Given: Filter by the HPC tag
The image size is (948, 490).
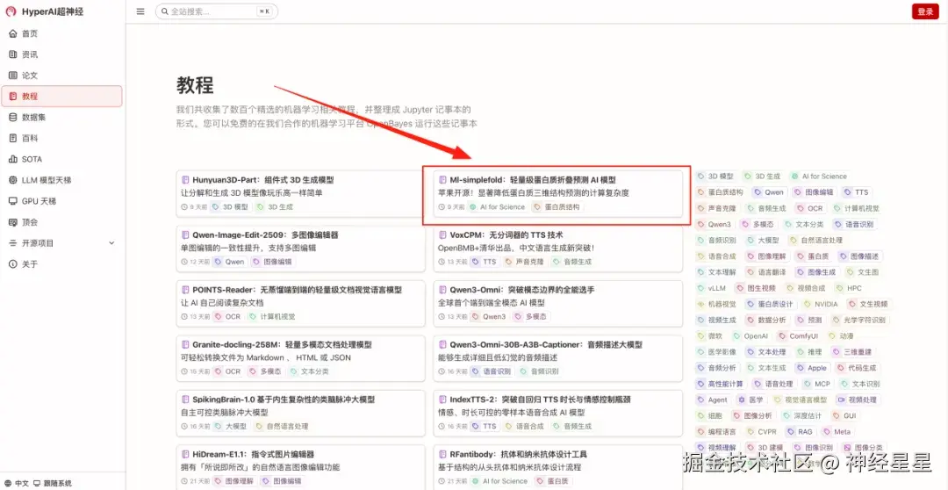Looking at the screenshot, I should 848,288.
